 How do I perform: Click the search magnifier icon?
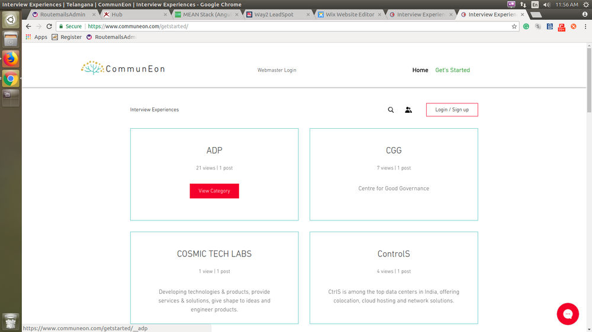391,110
